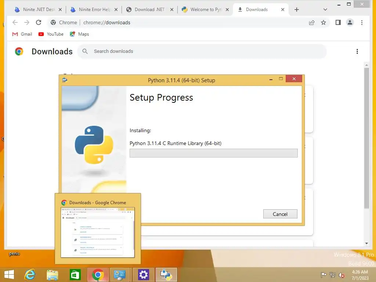The height and width of the screenshot is (282, 376).
Task: Go back in Chrome
Action: tap(15, 22)
